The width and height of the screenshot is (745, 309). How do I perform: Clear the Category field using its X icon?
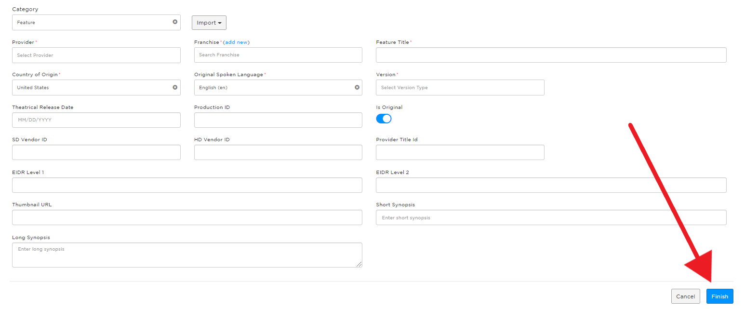(x=175, y=21)
